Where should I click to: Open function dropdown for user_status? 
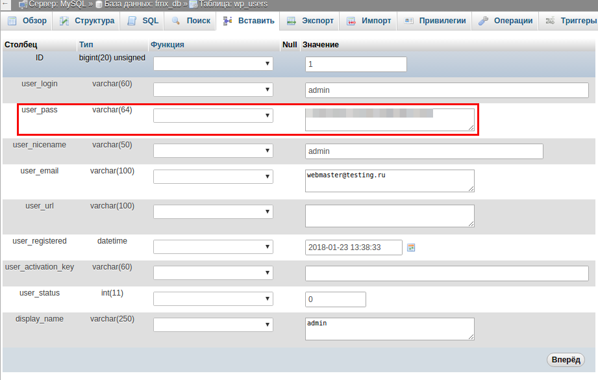coord(213,299)
